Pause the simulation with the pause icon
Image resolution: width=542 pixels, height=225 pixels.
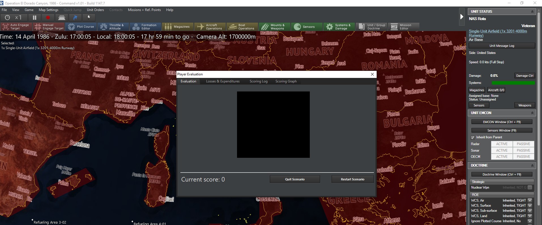(x=35, y=18)
